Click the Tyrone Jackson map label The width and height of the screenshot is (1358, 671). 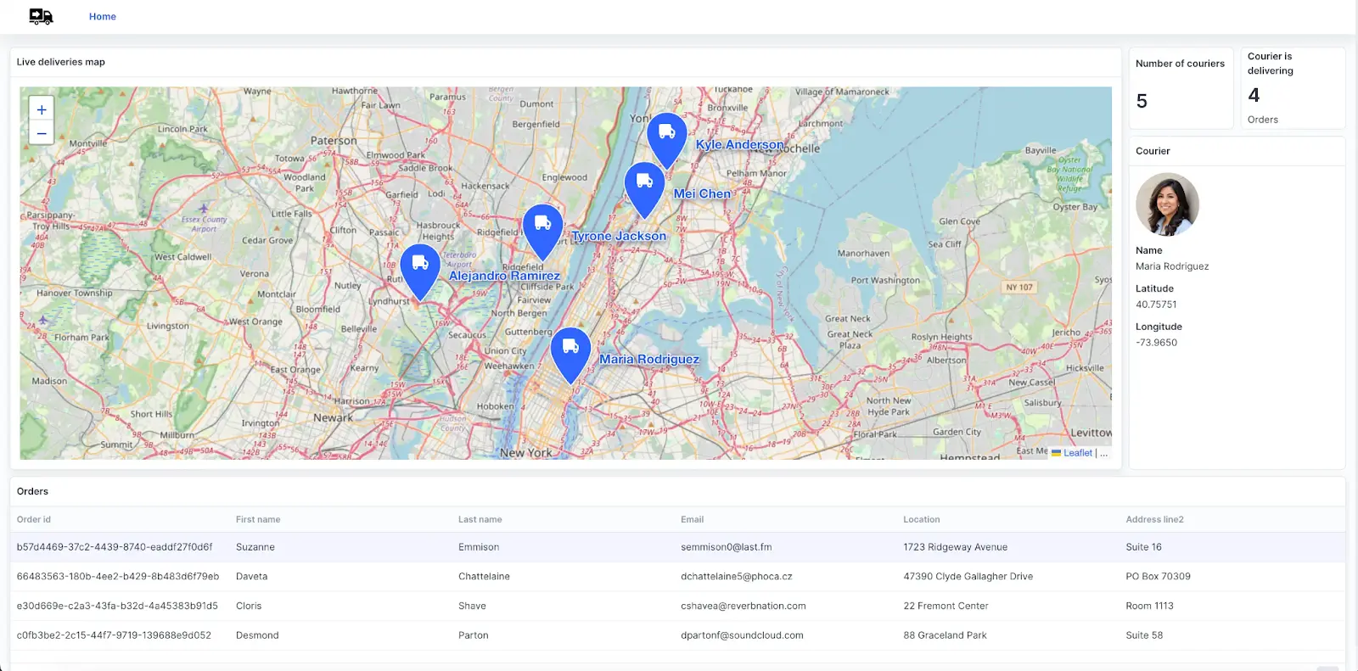point(619,236)
